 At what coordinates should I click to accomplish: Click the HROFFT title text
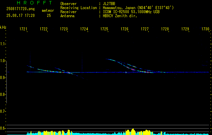click(x=34, y=3)
